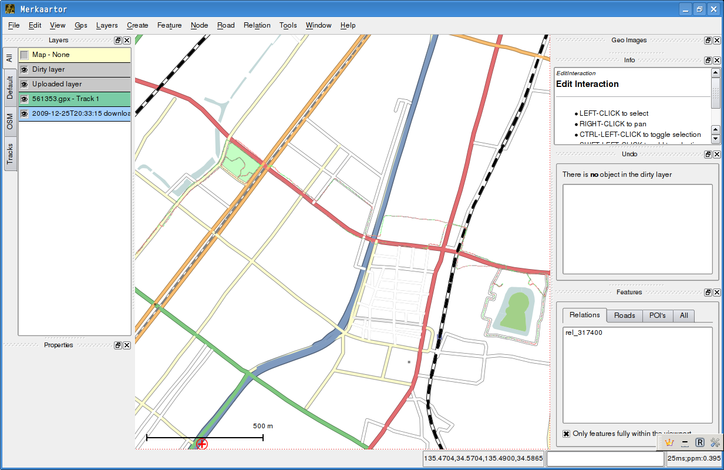This screenshot has height=470, width=724.
Task: Click the 25ms;ppm:0.395 status text
Action: tap(693, 459)
